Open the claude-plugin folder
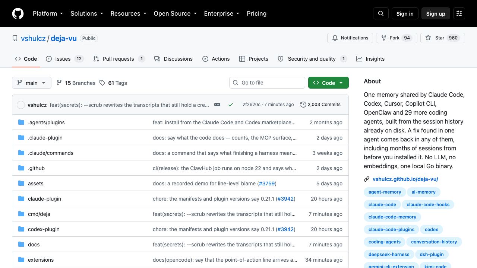Viewport: 477px width, 268px height. coord(44,199)
